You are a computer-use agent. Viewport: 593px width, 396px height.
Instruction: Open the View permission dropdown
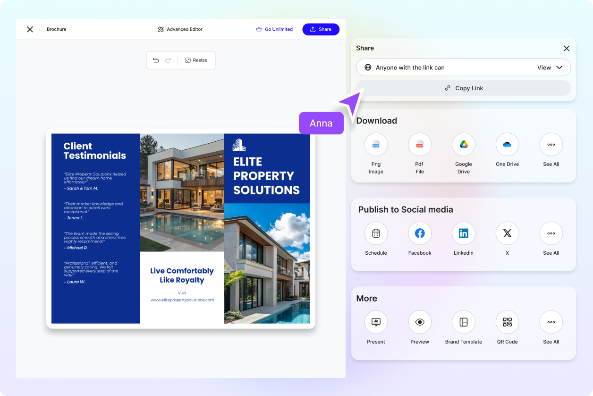[x=550, y=68]
